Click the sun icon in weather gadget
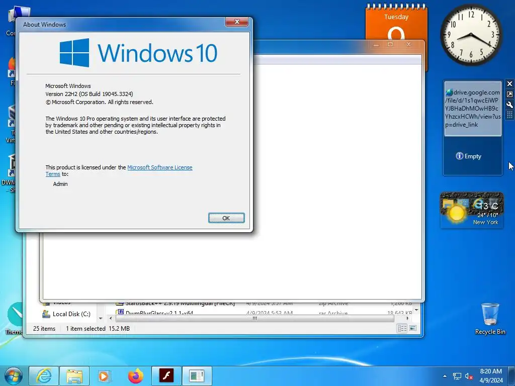Image resolution: width=515 pixels, height=386 pixels. pyautogui.click(x=456, y=213)
